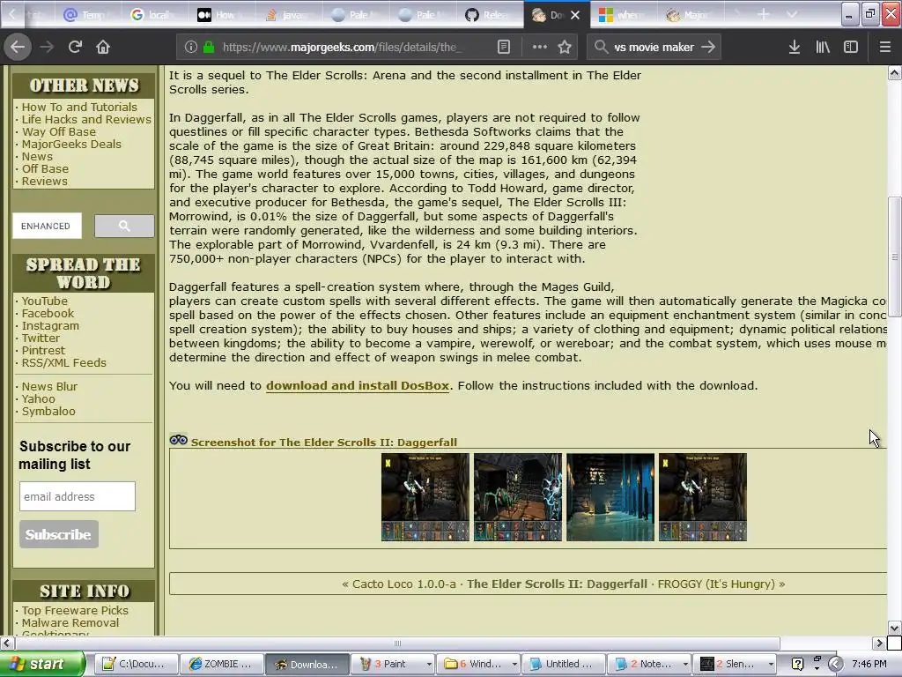The image size is (902, 677).
Task: Show site information icon in address bar
Action: 191,48
